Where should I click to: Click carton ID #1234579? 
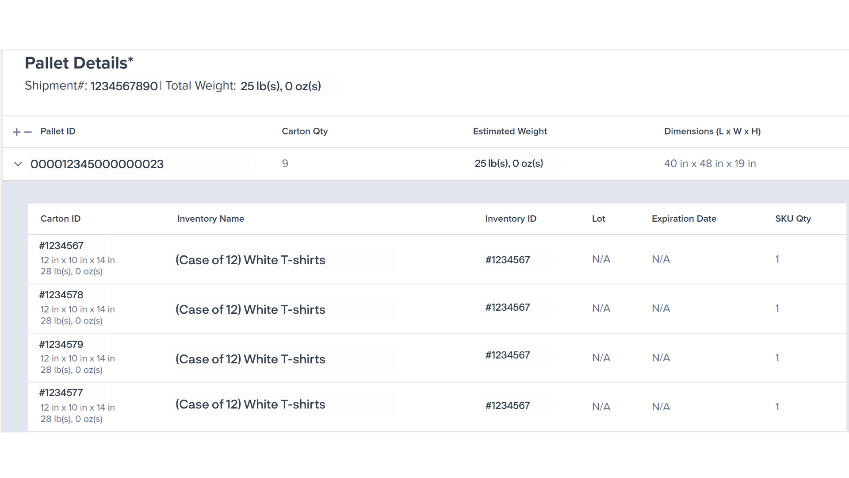[x=61, y=344]
